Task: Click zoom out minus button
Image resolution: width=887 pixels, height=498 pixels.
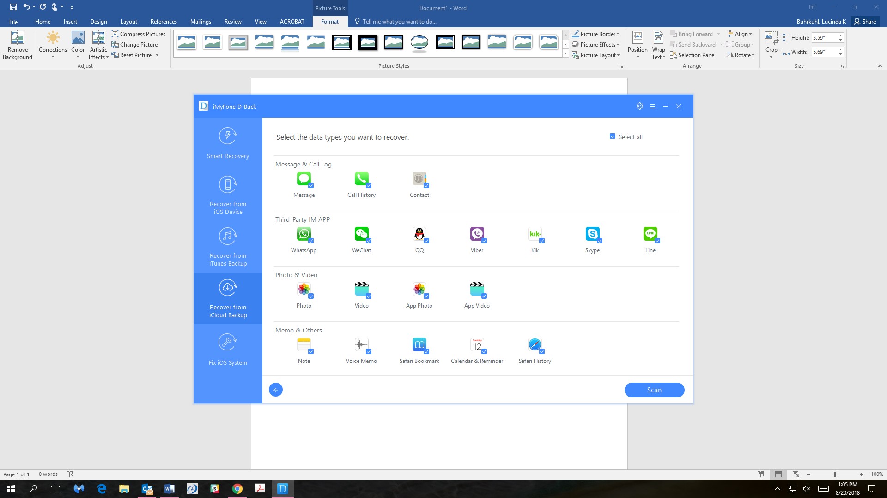Action: pyautogui.click(x=808, y=474)
